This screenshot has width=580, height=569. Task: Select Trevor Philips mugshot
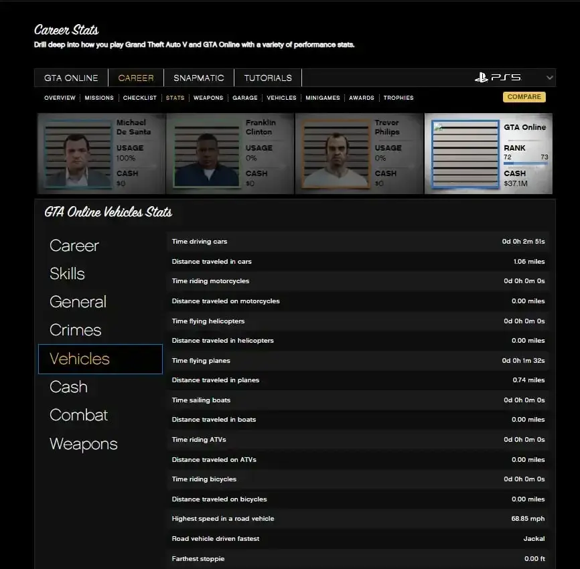[336, 154]
